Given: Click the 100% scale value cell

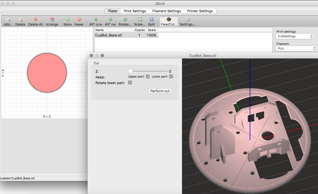Looking at the screenshot, I should pos(152,35).
